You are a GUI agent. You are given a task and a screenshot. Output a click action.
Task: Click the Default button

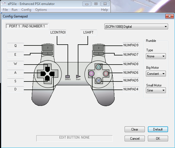[x=158, y=129]
